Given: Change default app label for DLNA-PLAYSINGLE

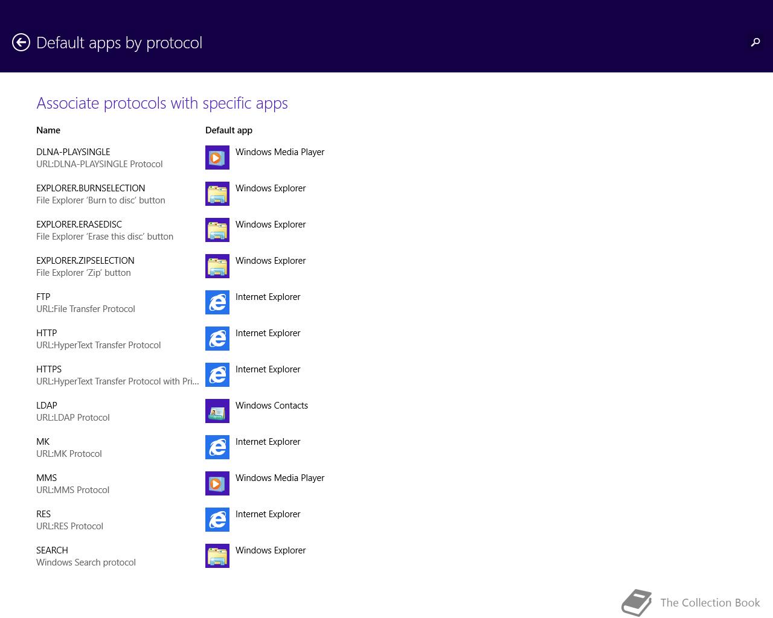Looking at the screenshot, I should click(x=280, y=152).
